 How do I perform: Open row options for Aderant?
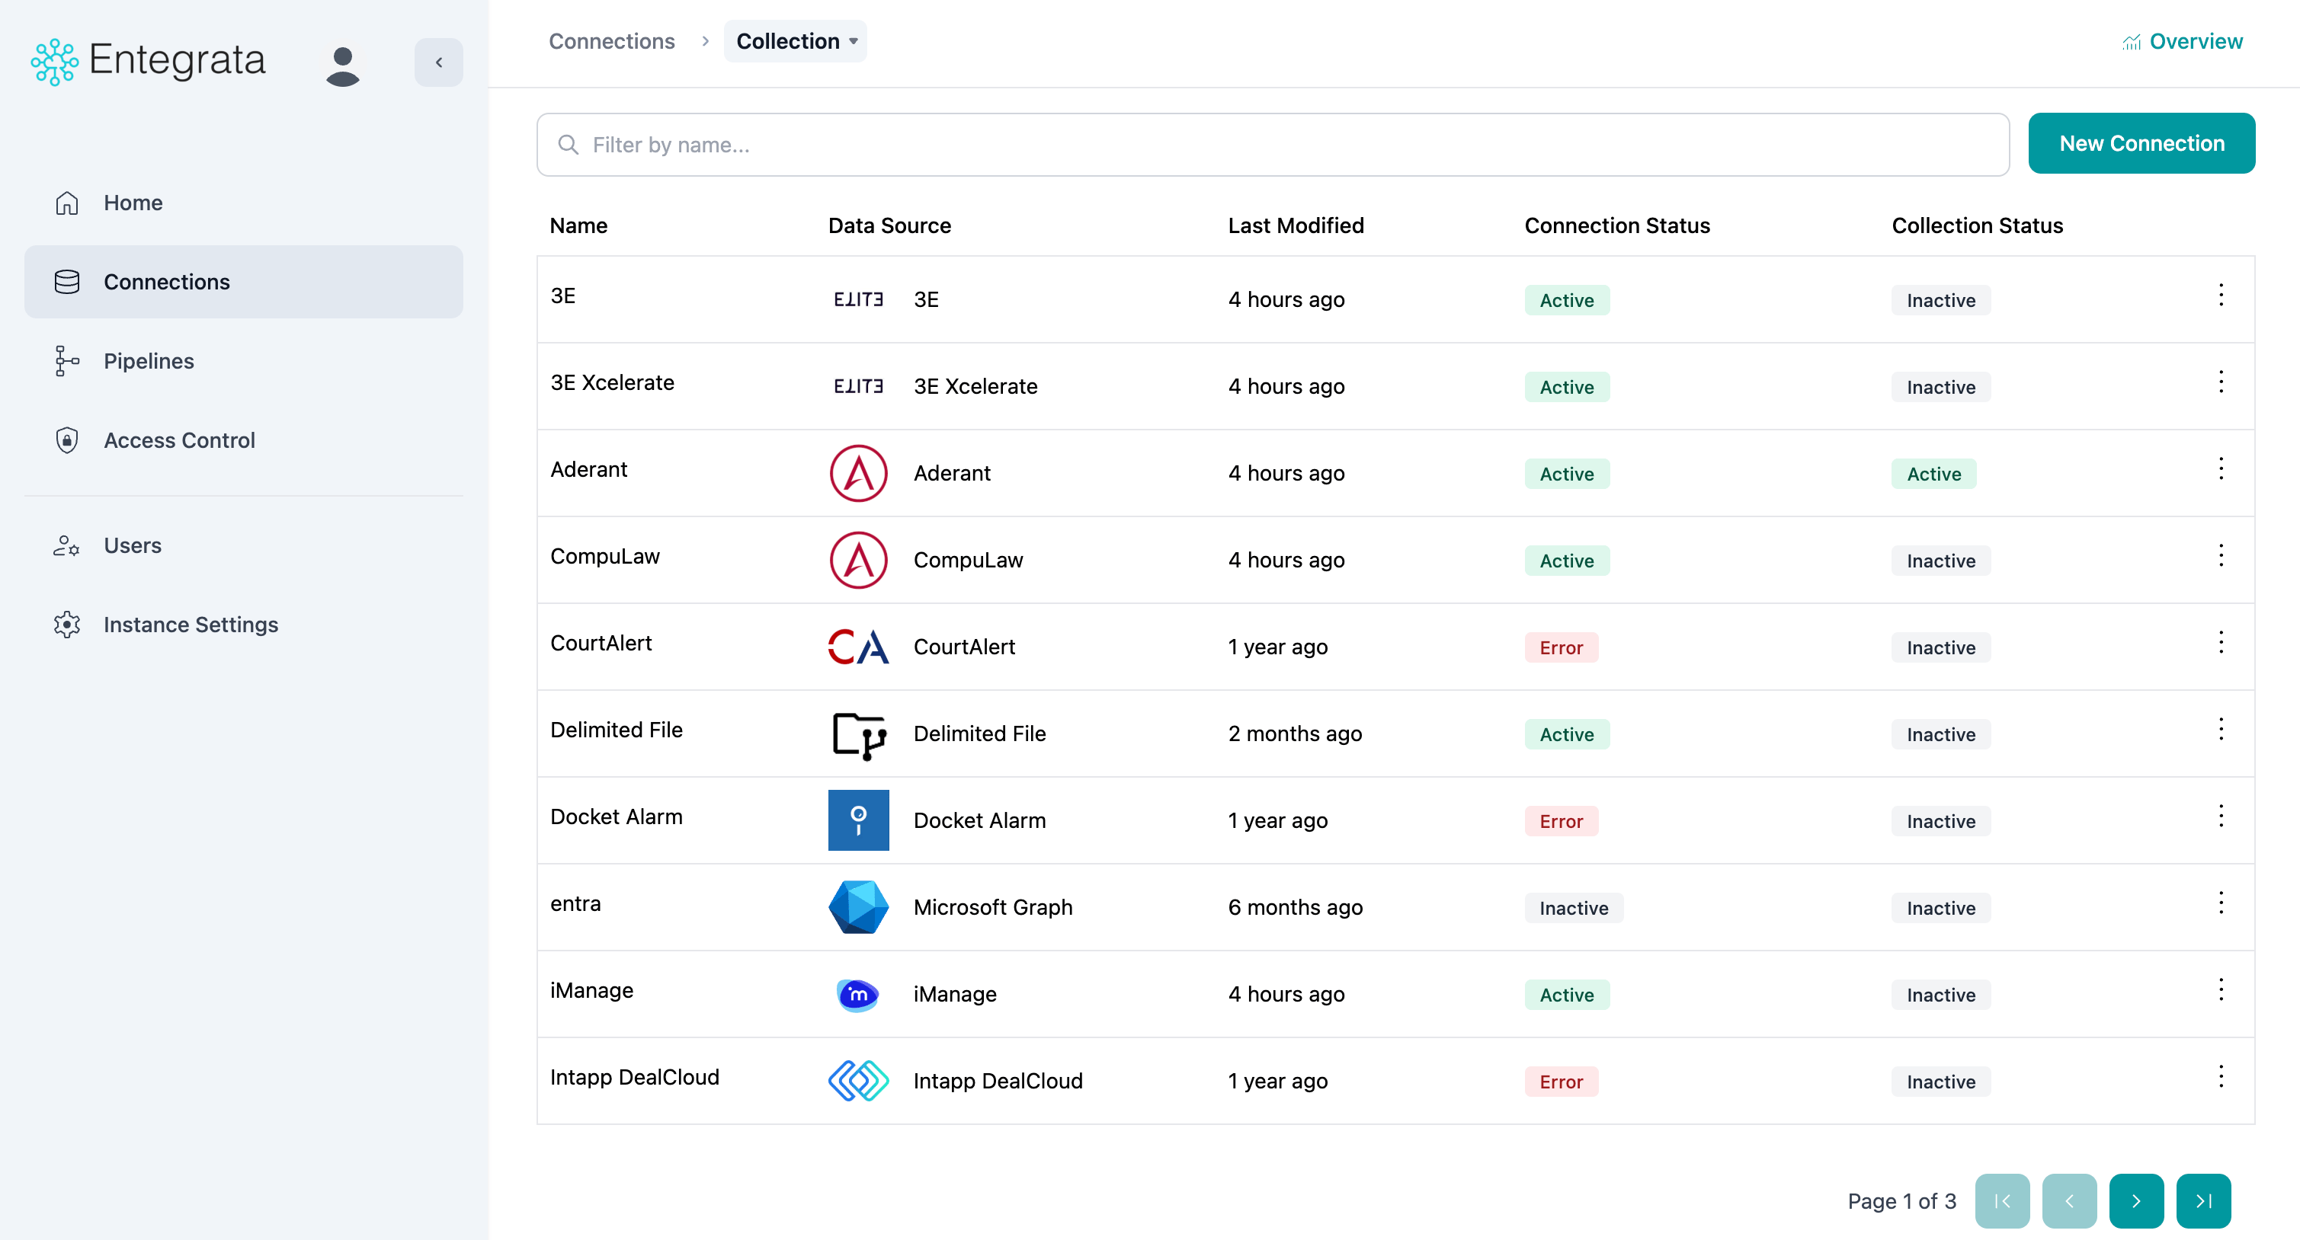pos(2221,469)
